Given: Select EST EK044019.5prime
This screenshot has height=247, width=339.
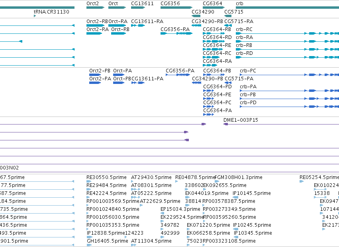Looking at the screenshot, I should tap(207, 193).
